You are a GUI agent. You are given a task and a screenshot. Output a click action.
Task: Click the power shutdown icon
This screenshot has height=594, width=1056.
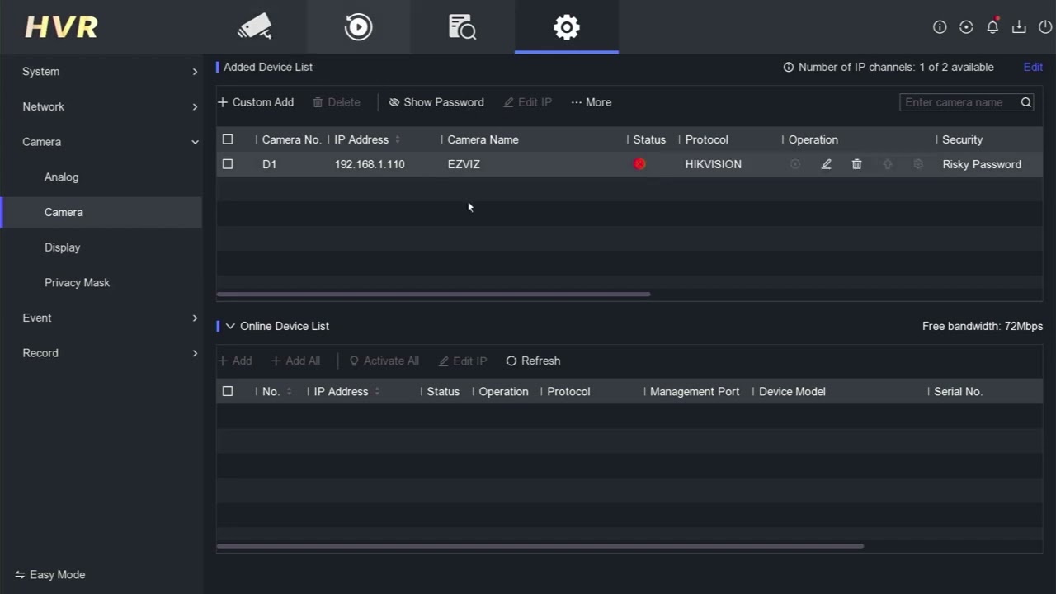[1045, 27]
